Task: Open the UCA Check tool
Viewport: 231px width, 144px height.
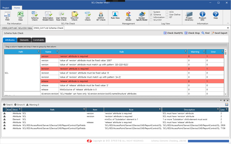Action: coord(88,16)
